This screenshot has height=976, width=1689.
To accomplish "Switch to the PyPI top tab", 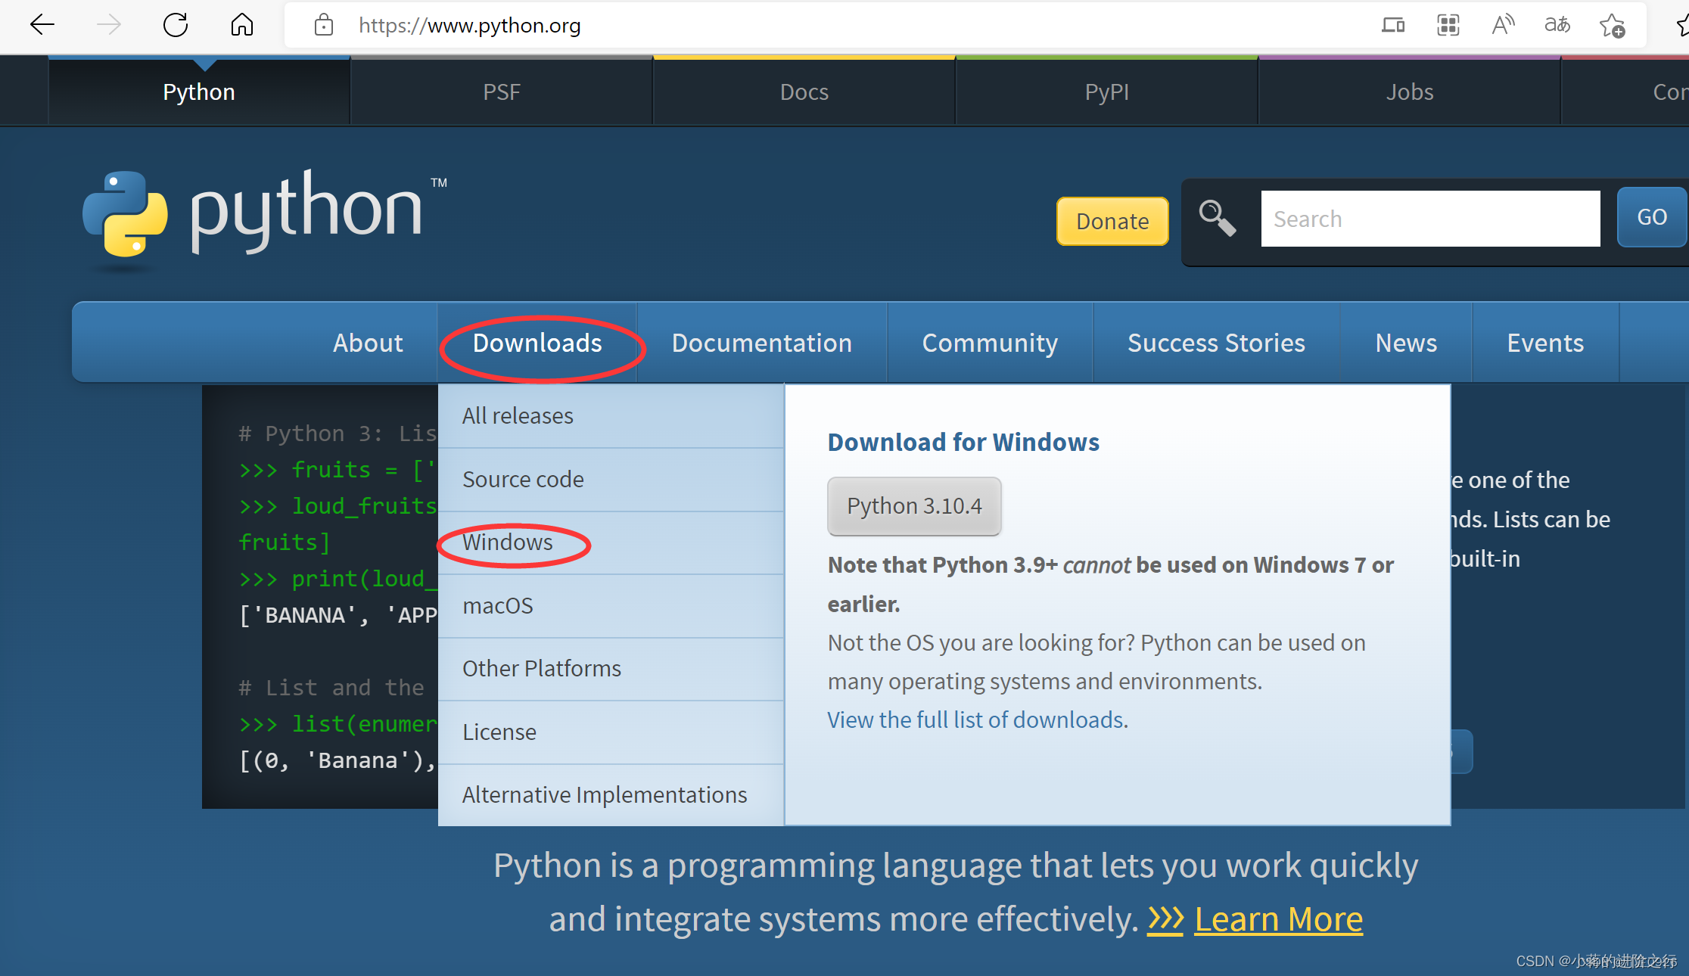I will click(x=1106, y=92).
